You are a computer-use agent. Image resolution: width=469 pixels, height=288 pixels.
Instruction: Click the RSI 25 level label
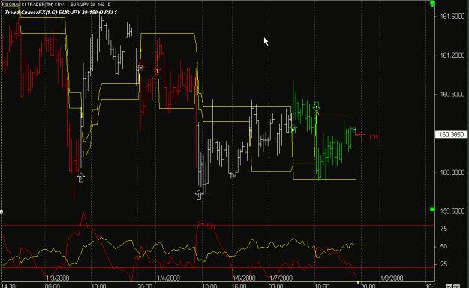444,264
